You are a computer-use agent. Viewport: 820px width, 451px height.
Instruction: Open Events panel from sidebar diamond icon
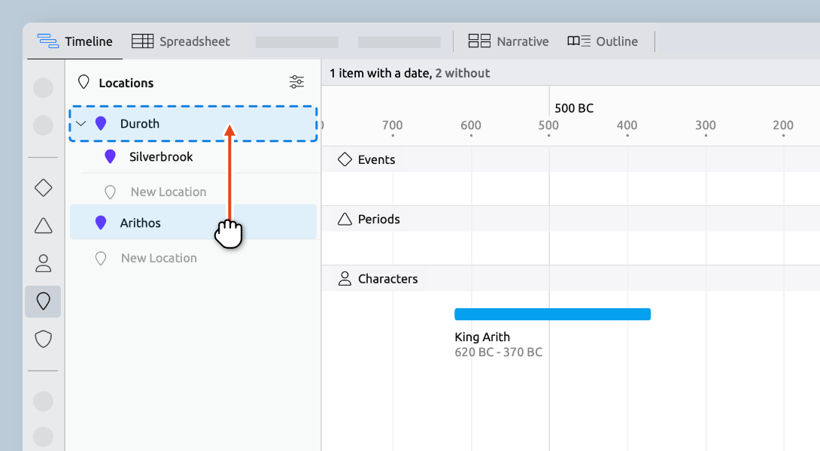click(44, 188)
